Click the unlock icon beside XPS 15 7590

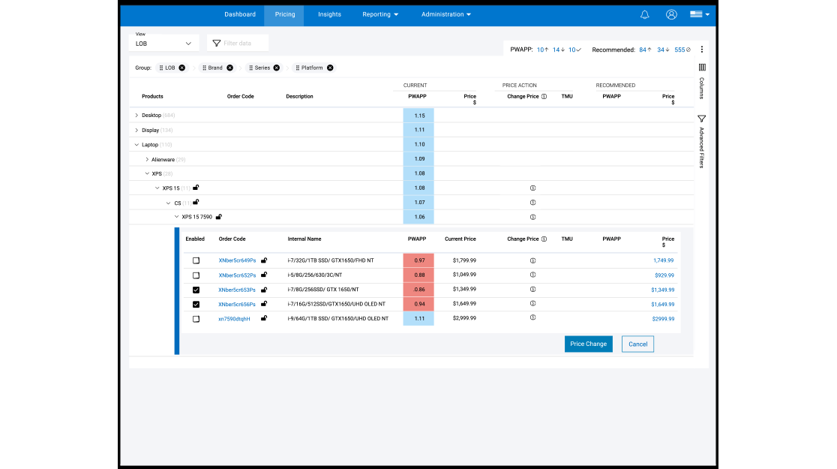[x=219, y=217]
